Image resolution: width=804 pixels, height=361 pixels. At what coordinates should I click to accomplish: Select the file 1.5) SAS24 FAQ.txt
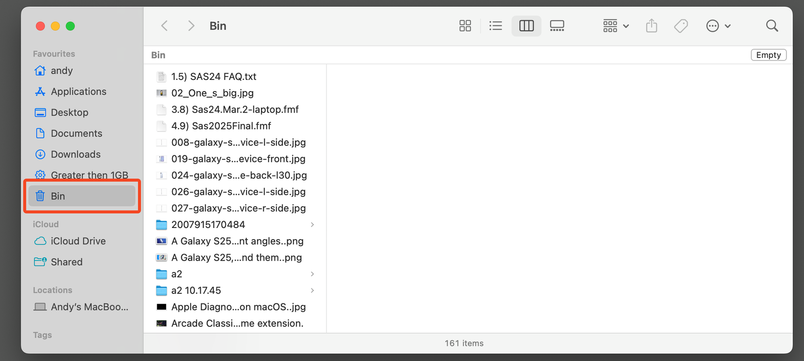point(213,76)
